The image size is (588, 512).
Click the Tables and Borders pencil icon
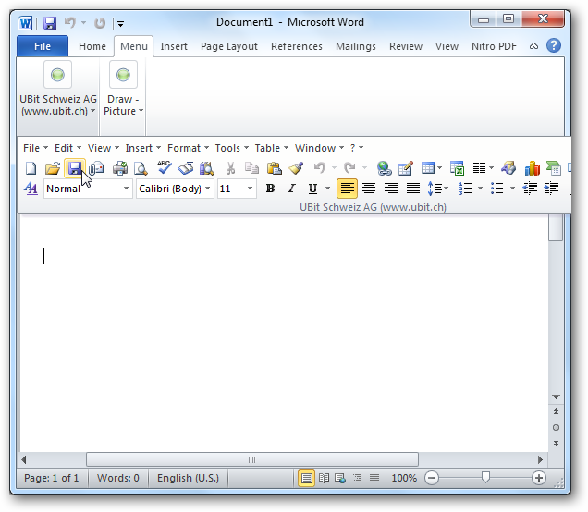[405, 168]
